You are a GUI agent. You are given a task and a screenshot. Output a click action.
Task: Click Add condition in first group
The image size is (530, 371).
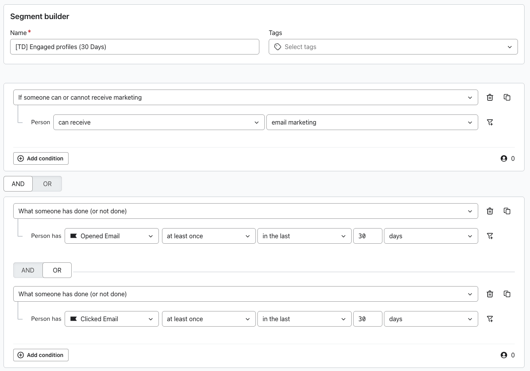point(41,158)
